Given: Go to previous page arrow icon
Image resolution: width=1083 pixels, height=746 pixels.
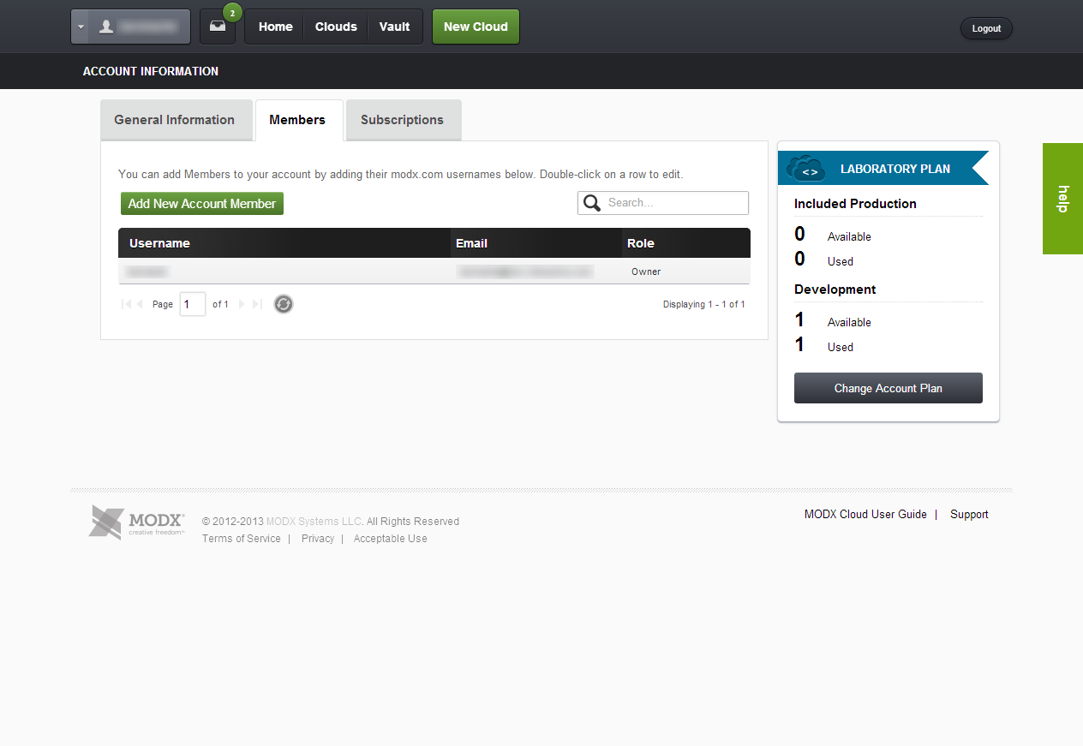Looking at the screenshot, I should click(x=140, y=304).
